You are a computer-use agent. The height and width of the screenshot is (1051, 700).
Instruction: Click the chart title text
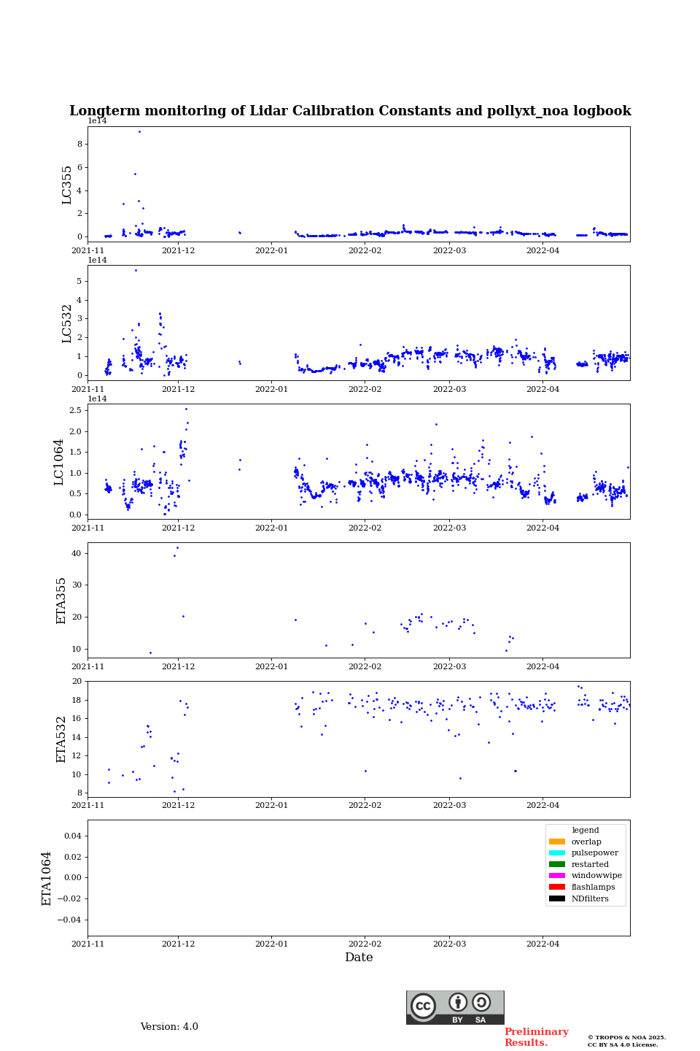click(x=350, y=111)
